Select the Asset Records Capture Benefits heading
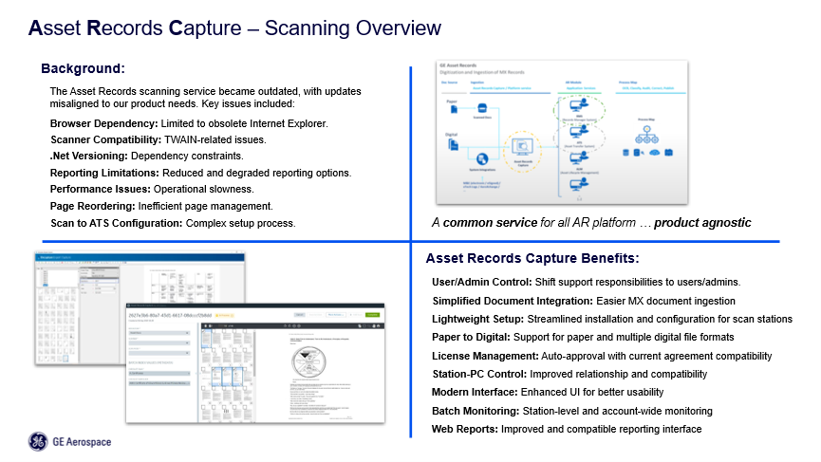Image resolution: width=821 pixels, height=462 pixels. 532,258
